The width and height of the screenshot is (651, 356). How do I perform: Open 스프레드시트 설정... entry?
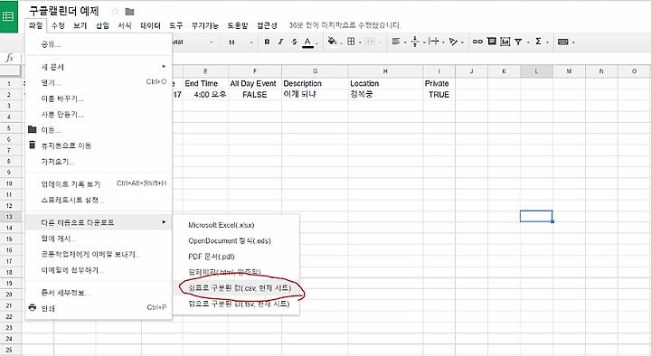(x=99, y=200)
